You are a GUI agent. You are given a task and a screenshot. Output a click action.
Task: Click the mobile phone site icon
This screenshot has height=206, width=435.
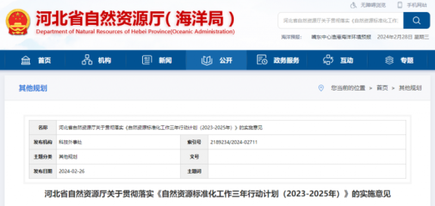pos(400,5)
